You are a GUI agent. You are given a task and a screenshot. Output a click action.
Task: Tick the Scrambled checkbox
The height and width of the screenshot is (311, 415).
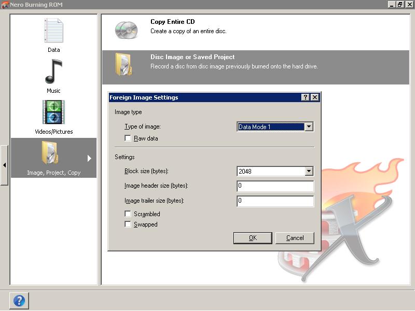[x=128, y=214]
